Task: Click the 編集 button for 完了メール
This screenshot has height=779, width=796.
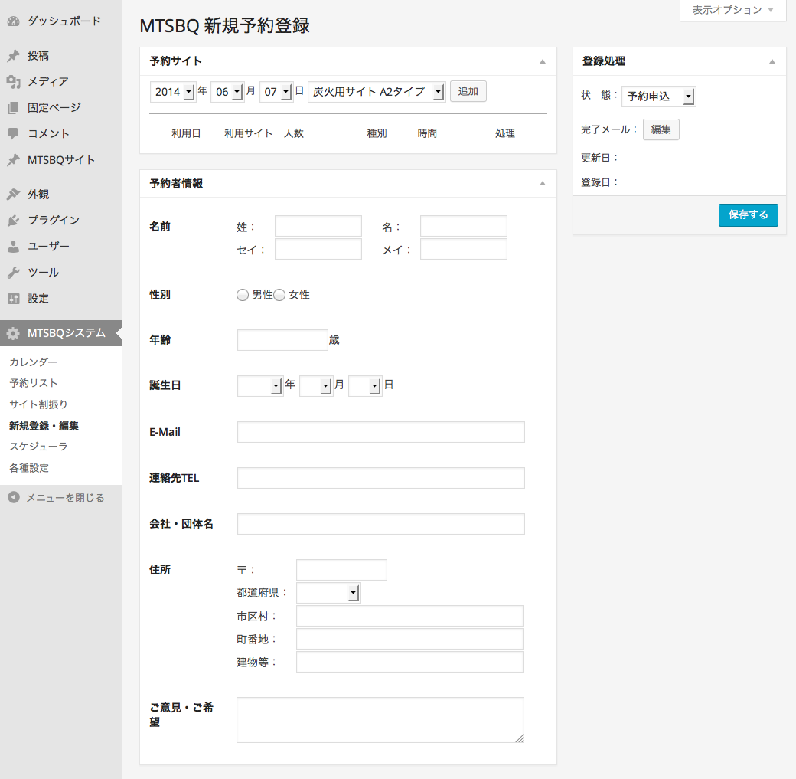Action: (661, 129)
